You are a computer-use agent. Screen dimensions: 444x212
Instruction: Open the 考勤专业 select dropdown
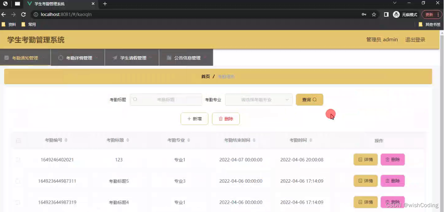259,100
